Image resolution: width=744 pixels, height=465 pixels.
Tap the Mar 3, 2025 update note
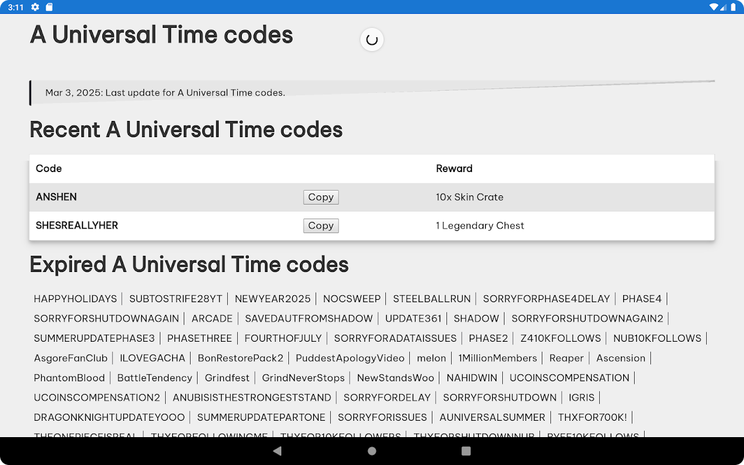[165, 92]
